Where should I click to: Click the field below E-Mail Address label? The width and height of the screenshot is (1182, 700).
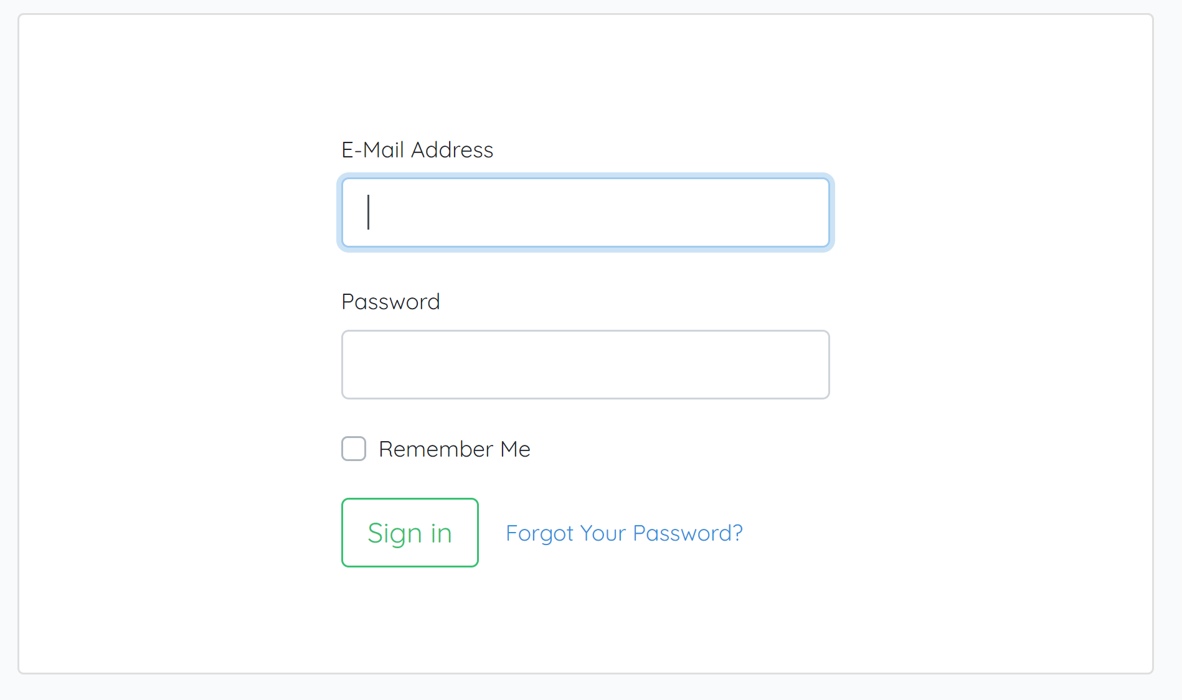coord(585,213)
